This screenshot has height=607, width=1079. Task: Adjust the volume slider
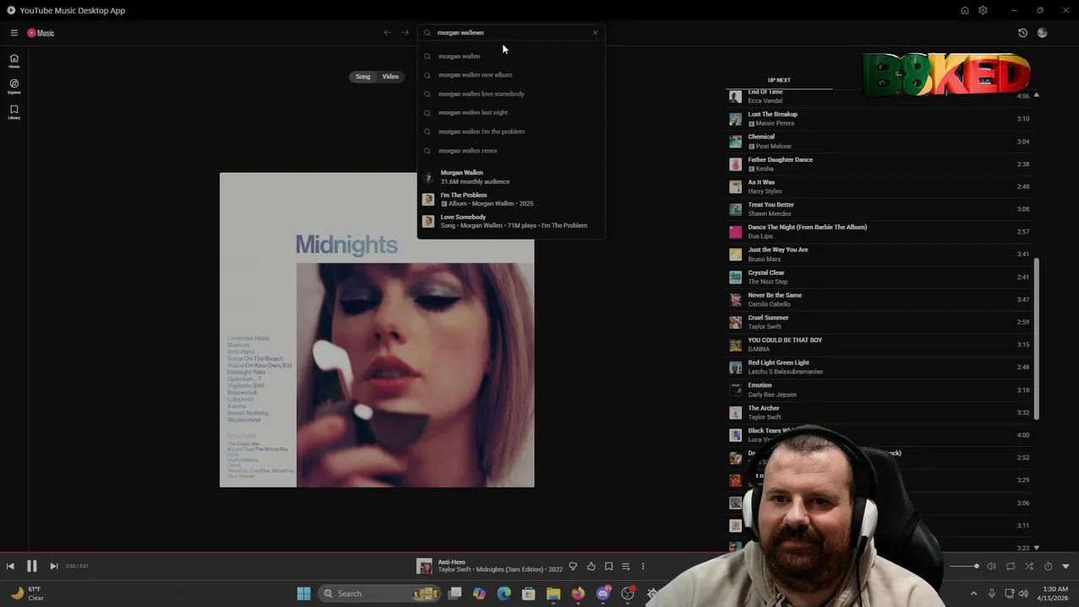click(965, 567)
